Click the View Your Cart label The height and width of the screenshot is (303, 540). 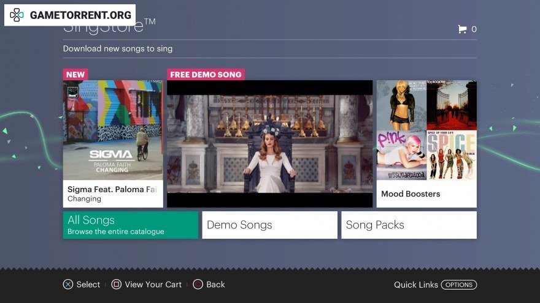[x=153, y=285]
